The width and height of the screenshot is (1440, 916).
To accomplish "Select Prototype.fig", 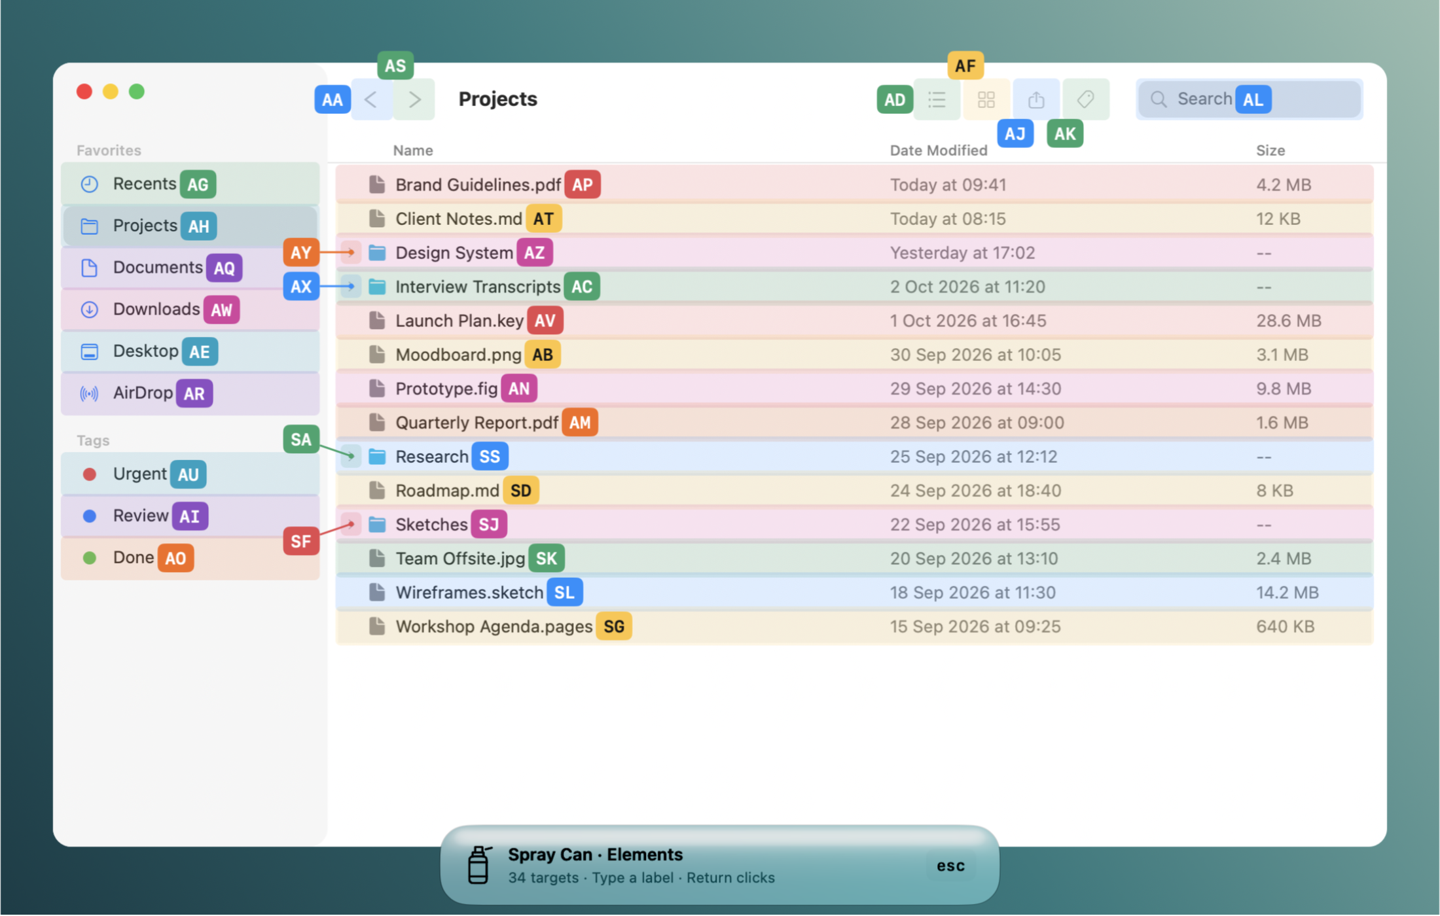I will (854, 389).
